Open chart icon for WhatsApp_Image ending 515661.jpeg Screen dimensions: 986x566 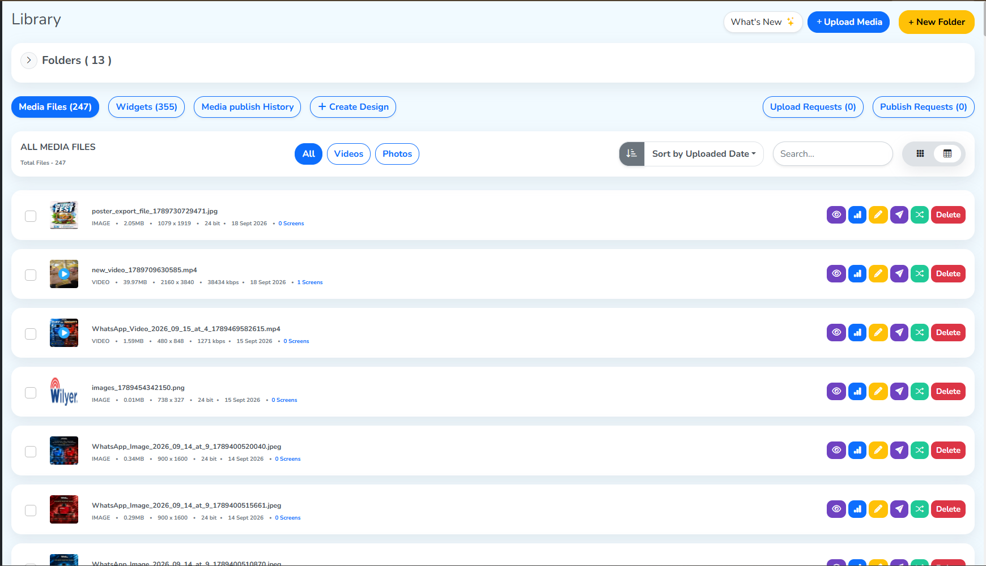tap(857, 509)
